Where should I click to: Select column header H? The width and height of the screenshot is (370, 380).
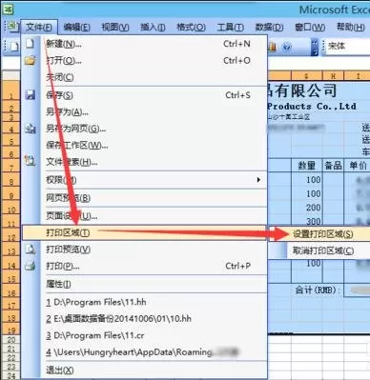point(333,76)
